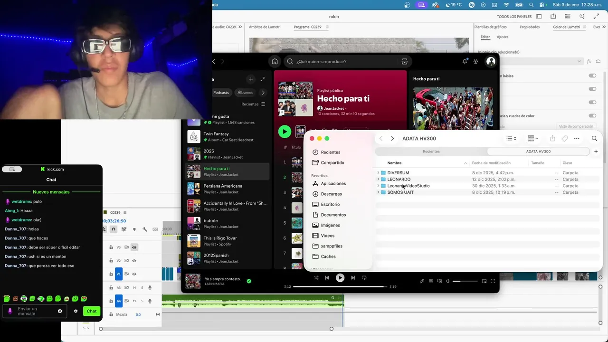Image resolution: width=608 pixels, height=342 pixels.
Task: Play the Hecho para ti playlist
Action: coord(285,132)
